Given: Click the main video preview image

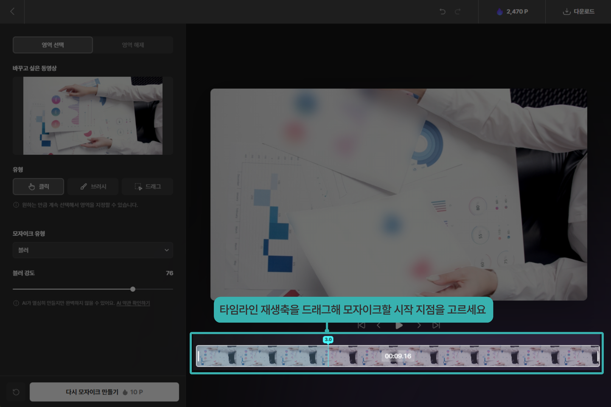Looking at the screenshot, I should tap(399, 195).
